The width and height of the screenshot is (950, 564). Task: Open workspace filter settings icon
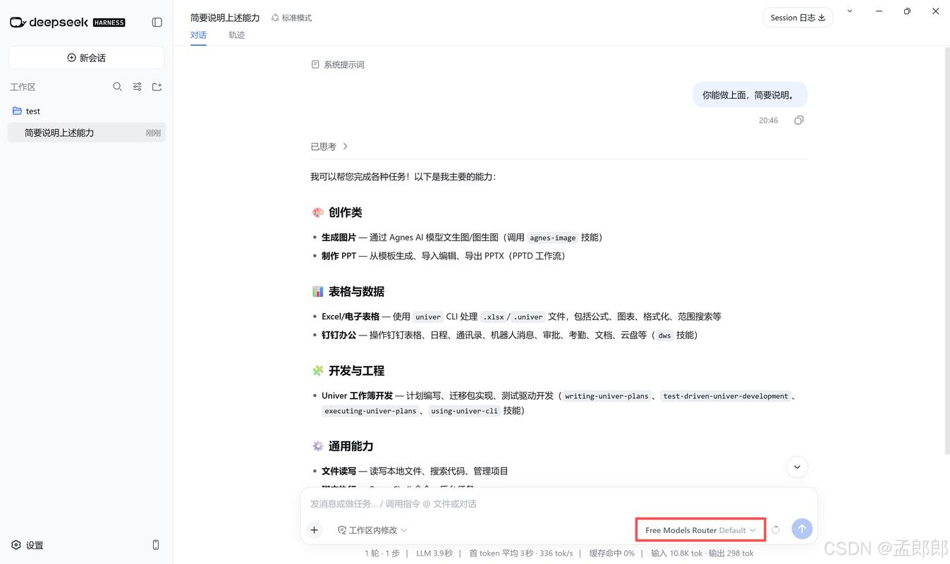coord(138,87)
